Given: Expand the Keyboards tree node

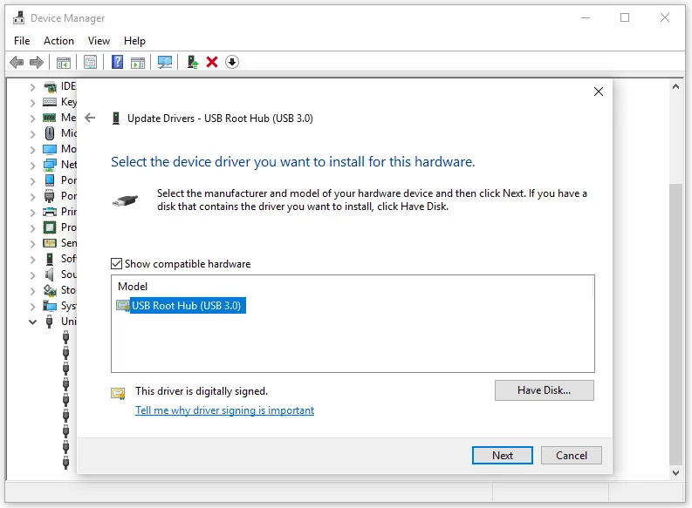Looking at the screenshot, I should [32, 103].
